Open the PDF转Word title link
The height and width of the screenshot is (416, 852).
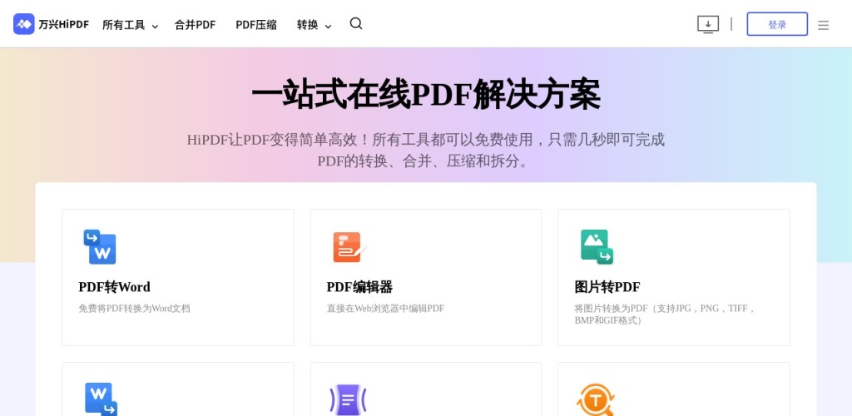114,287
